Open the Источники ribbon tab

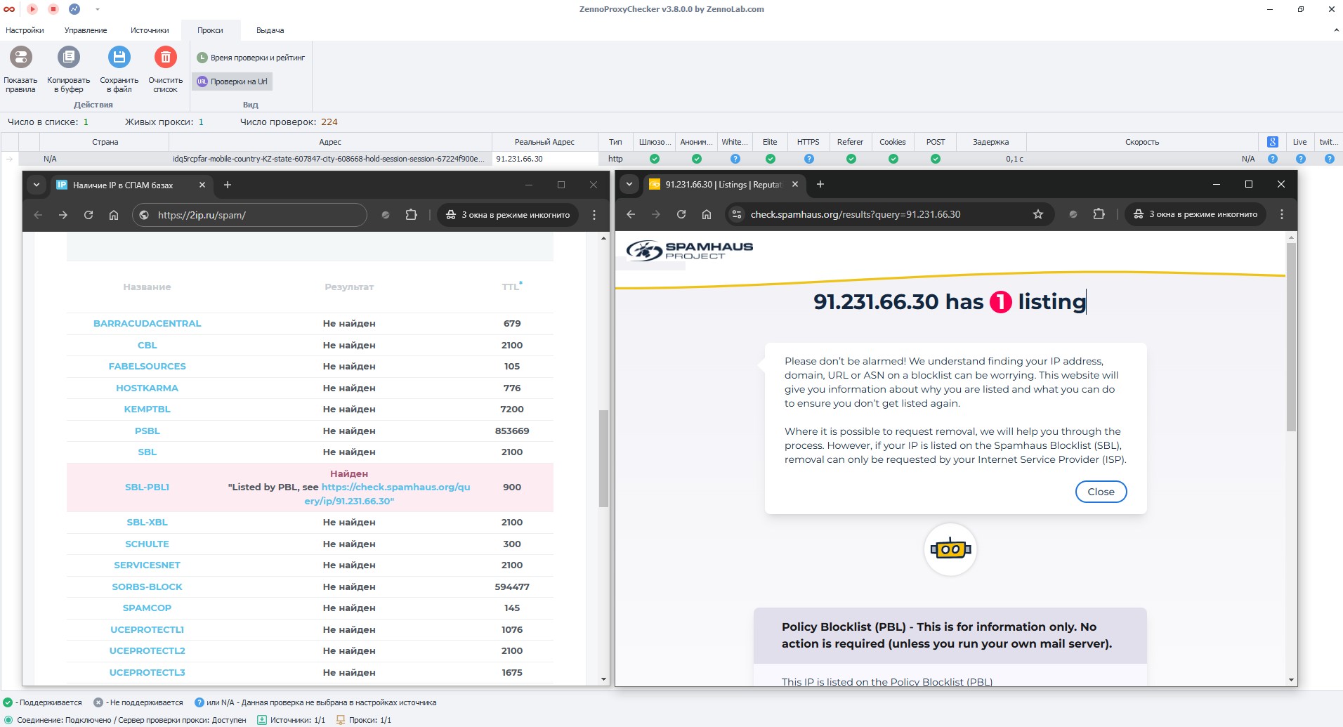click(x=150, y=30)
